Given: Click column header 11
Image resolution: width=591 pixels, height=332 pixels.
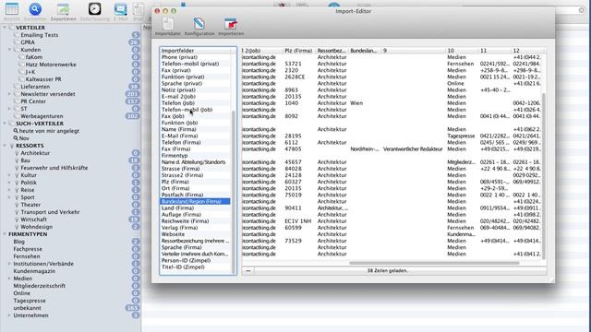Looking at the screenshot, I should (495, 51).
